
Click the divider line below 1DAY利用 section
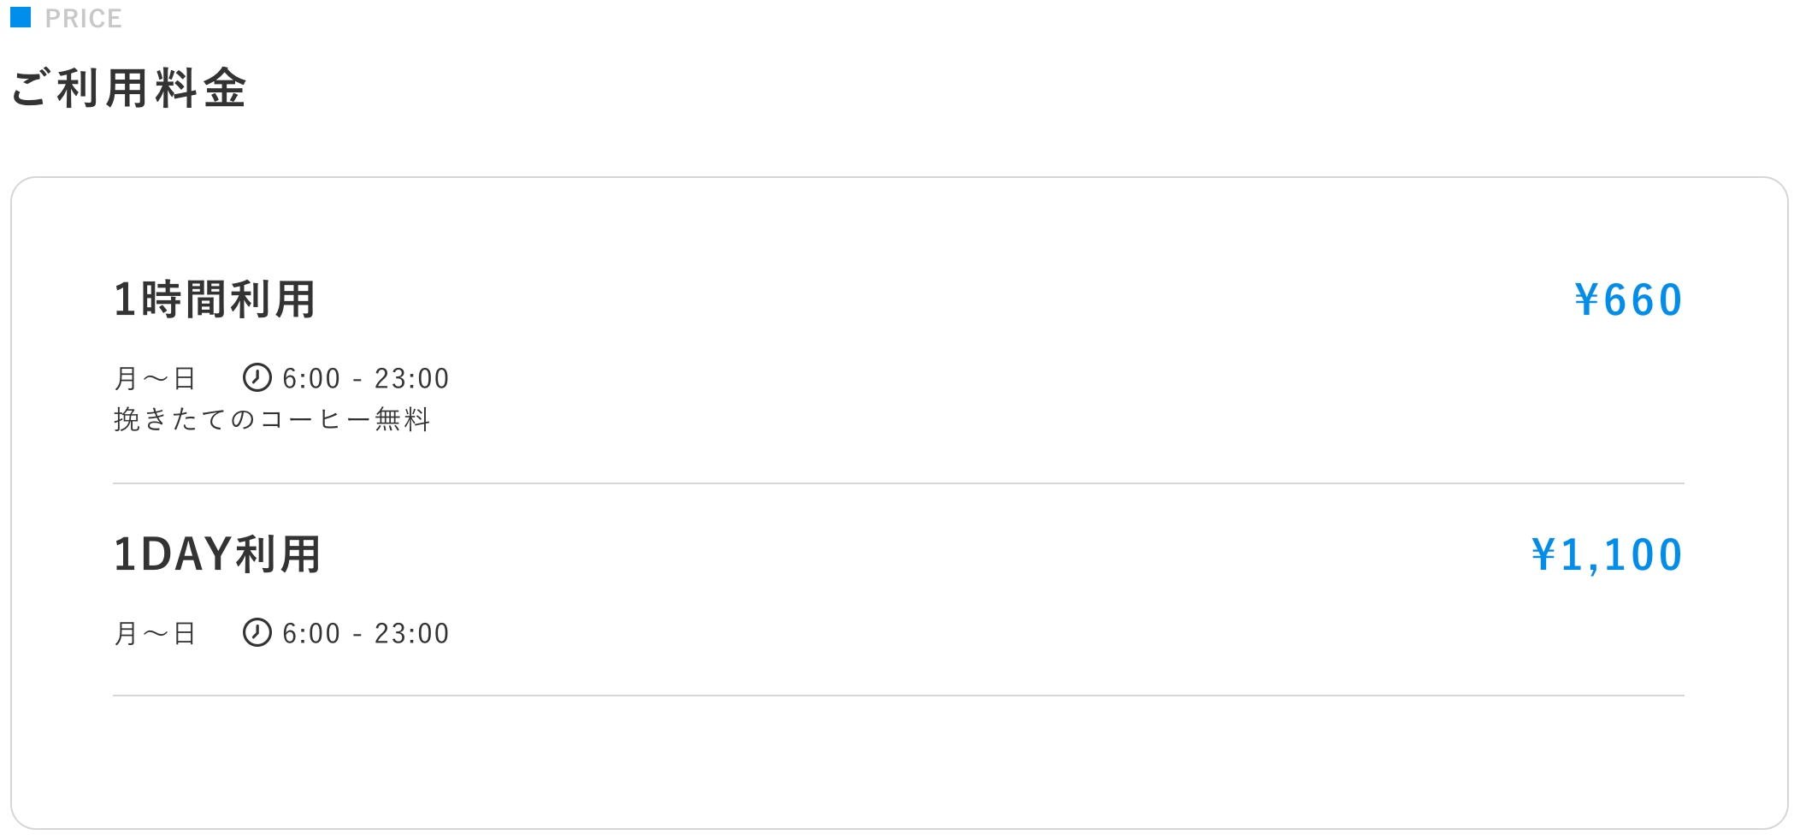point(899,696)
